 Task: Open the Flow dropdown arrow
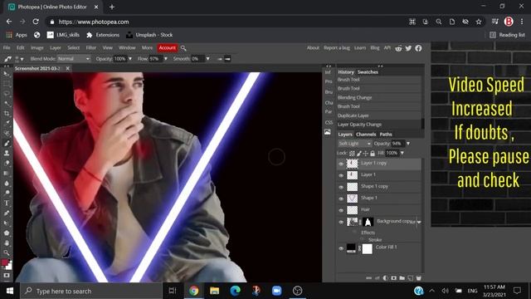click(x=166, y=59)
